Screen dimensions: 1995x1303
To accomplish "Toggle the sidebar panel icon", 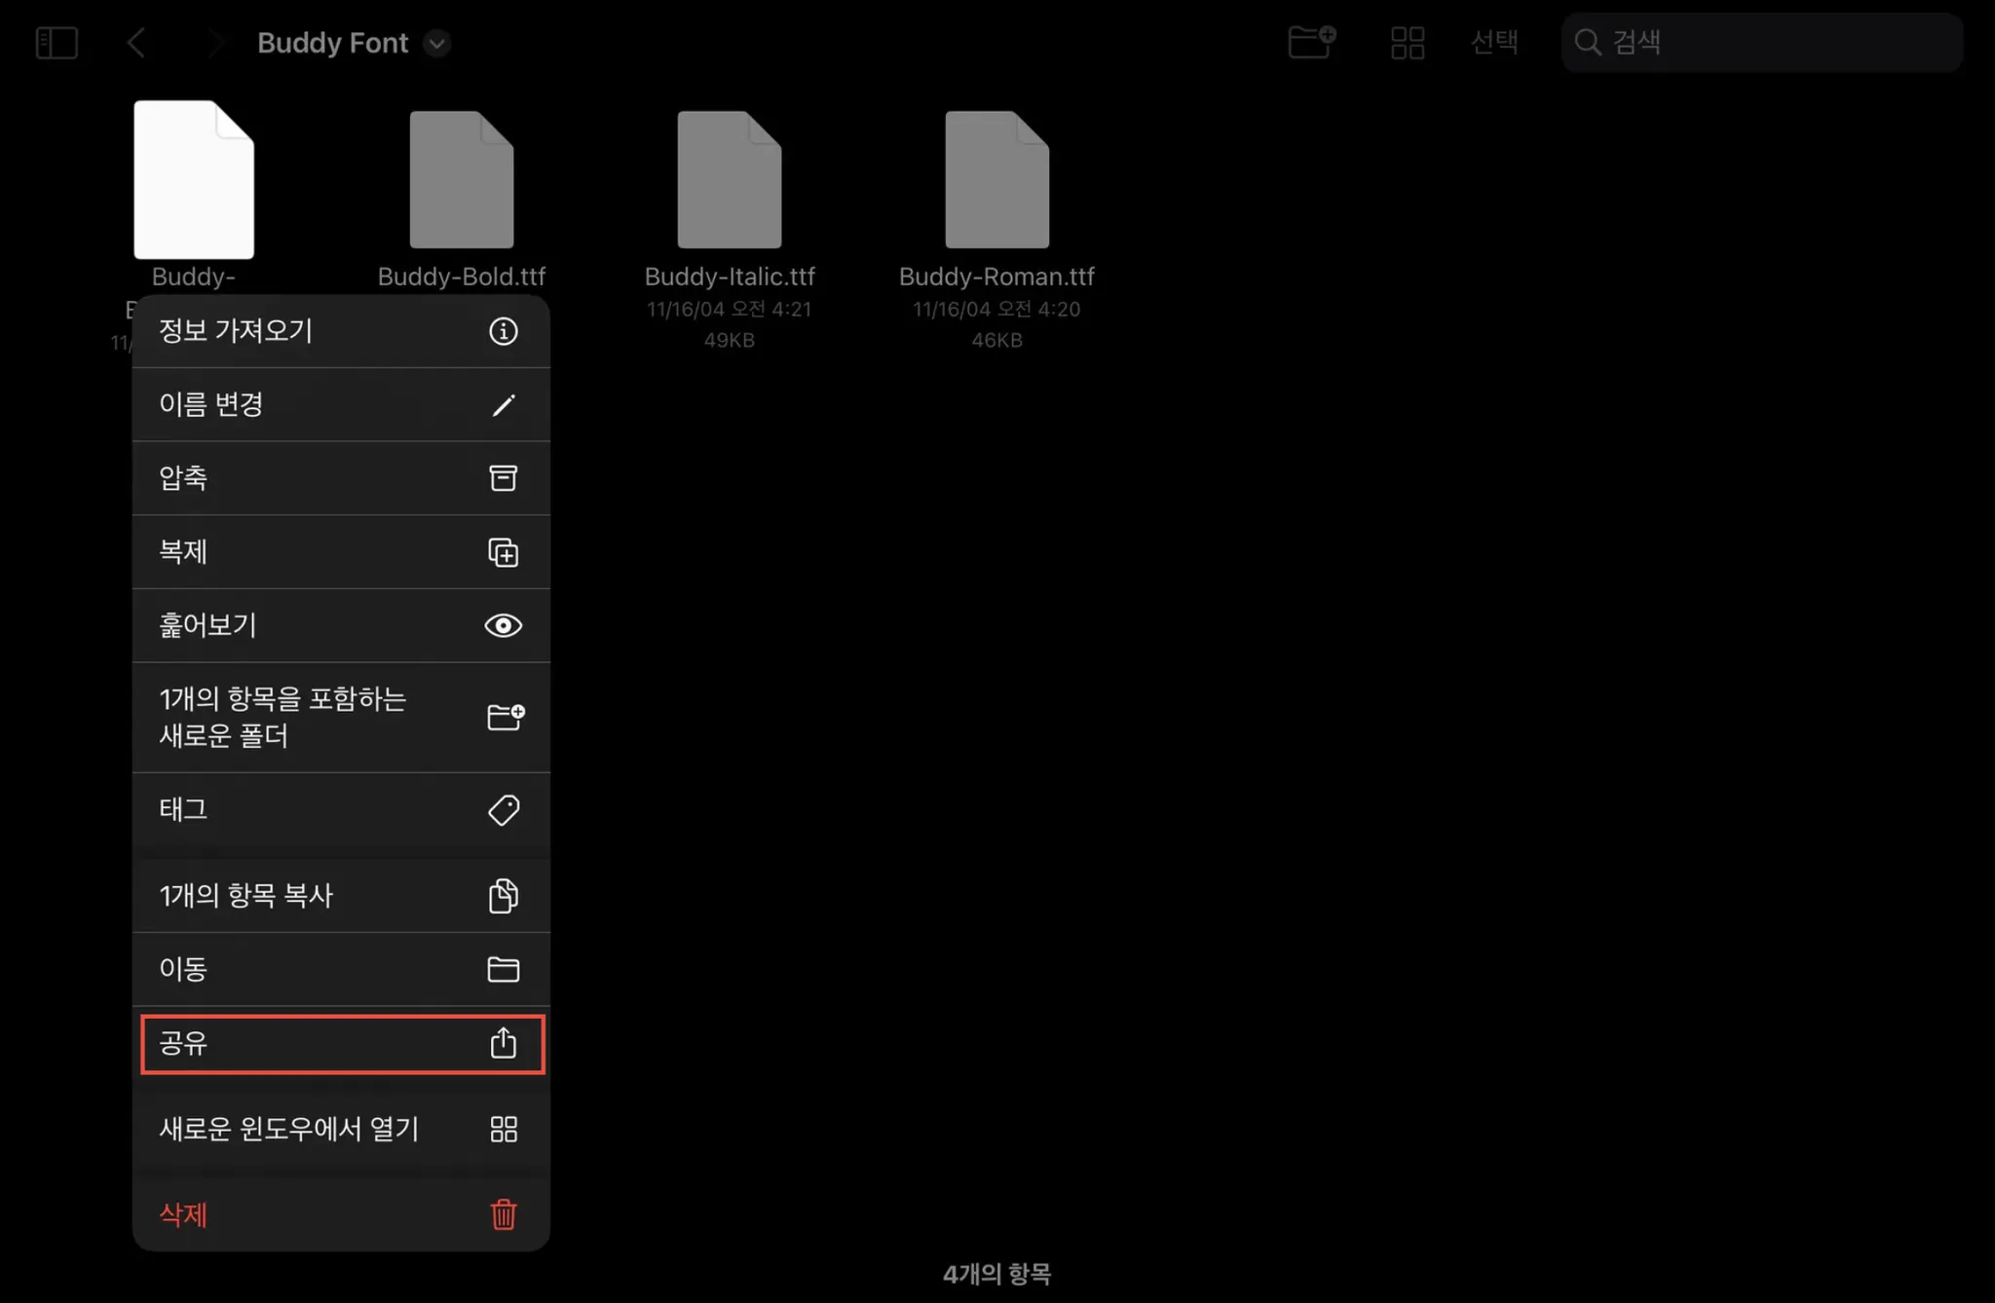I will tap(56, 43).
